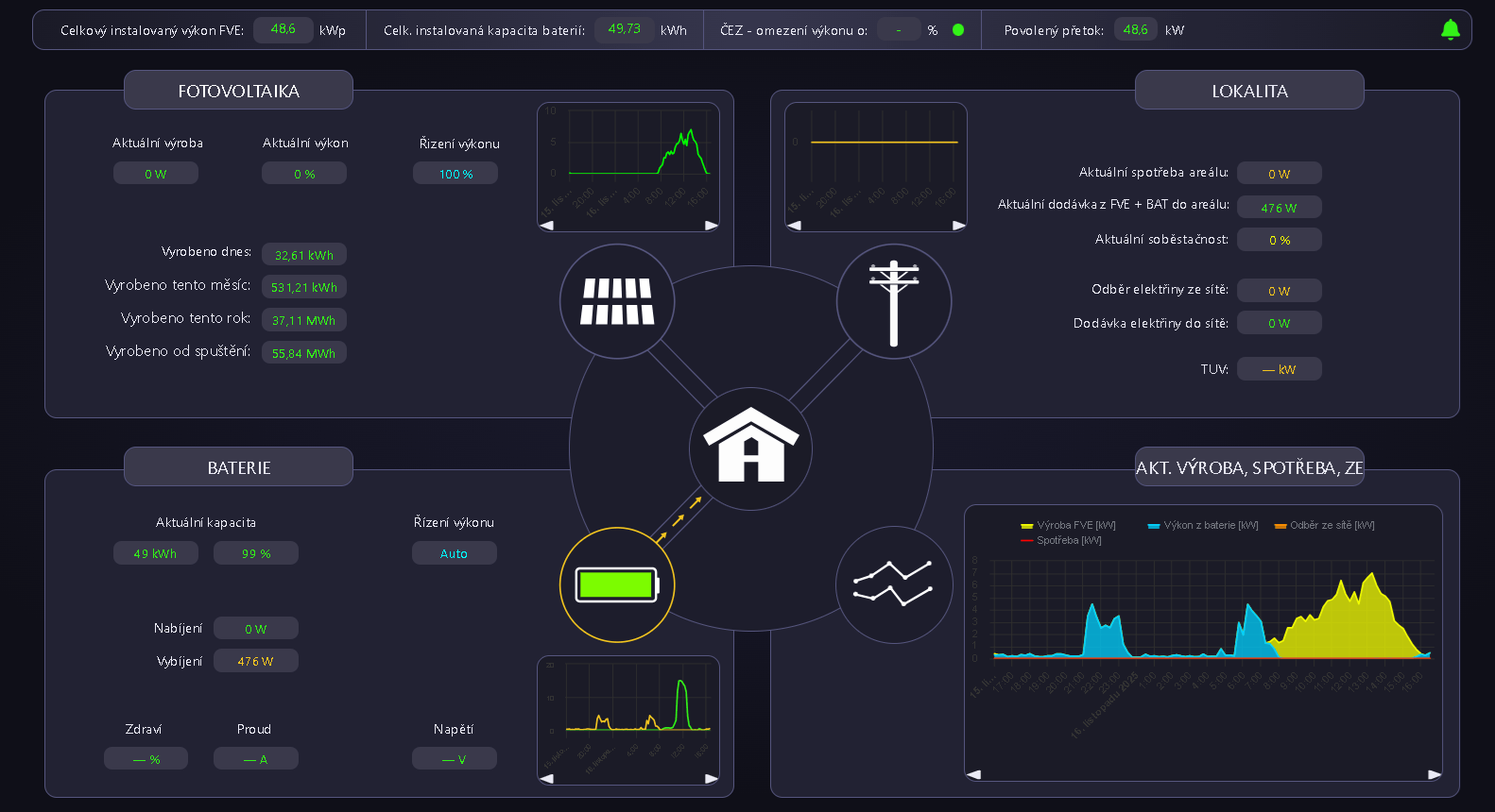Click the TUV kW value
This screenshot has height=812, width=1495.
tap(1280, 369)
